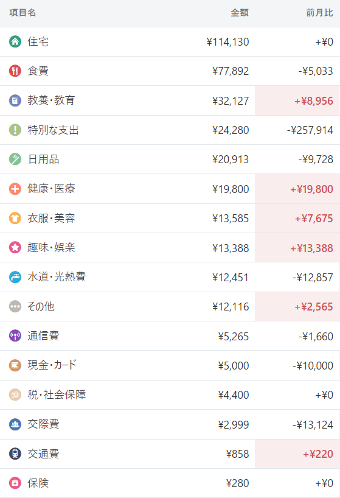
Task: Sort by the 金額 column header
Action: tap(240, 13)
